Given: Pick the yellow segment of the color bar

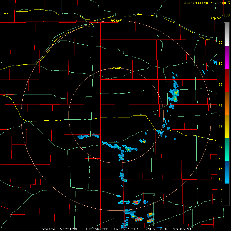Looking at the screenshot, I should [x=227, y=126].
